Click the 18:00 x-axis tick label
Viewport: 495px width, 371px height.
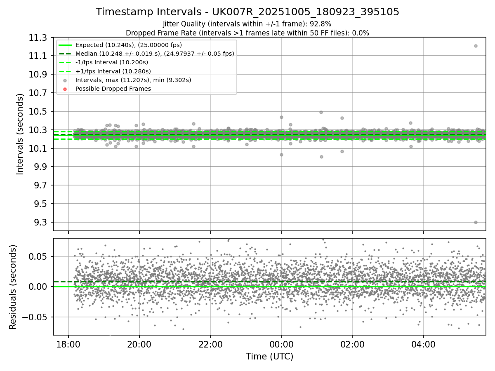[x=68, y=344]
